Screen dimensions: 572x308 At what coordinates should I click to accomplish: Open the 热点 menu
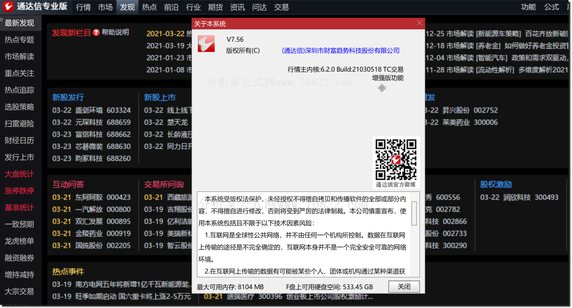[x=149, y=7]
